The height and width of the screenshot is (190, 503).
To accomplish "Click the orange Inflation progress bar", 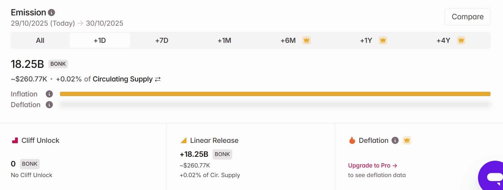I will 275,94.
